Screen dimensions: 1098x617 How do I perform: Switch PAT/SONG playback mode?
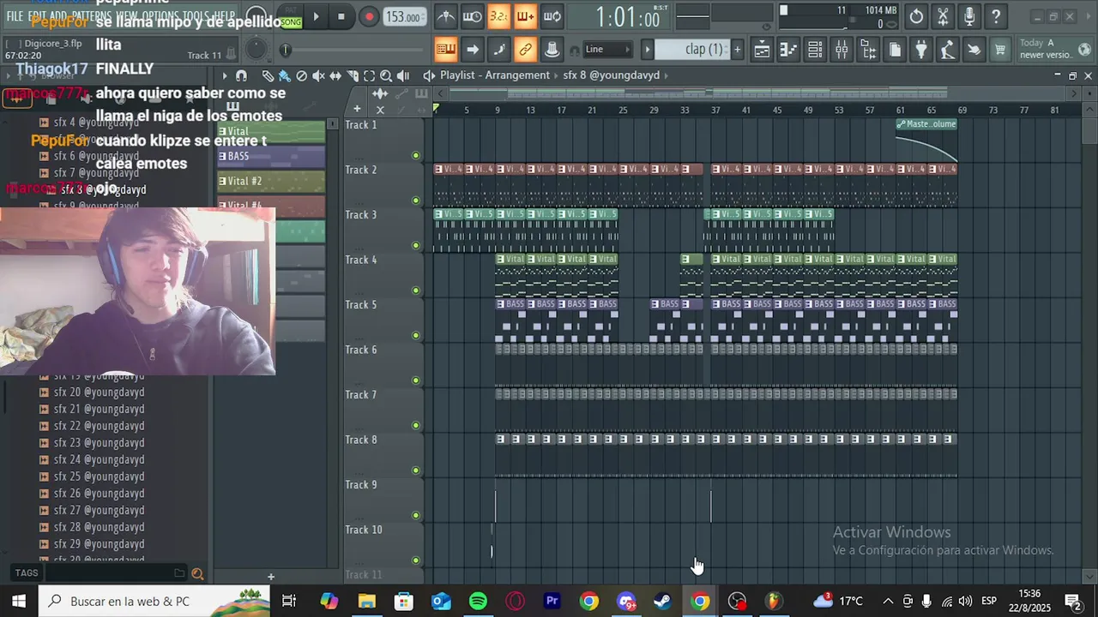click(x=291, y=17)
